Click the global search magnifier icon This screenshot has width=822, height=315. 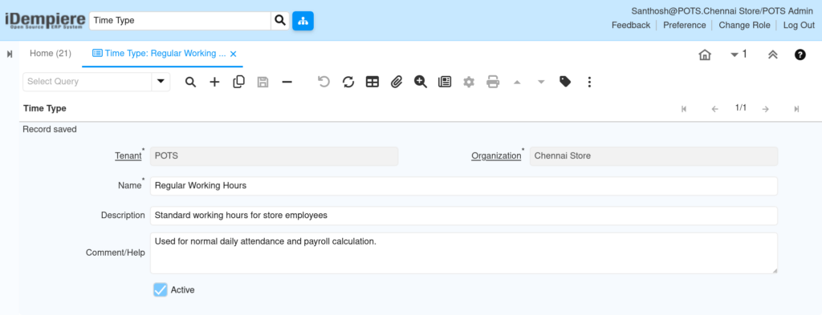pos(280,21)
